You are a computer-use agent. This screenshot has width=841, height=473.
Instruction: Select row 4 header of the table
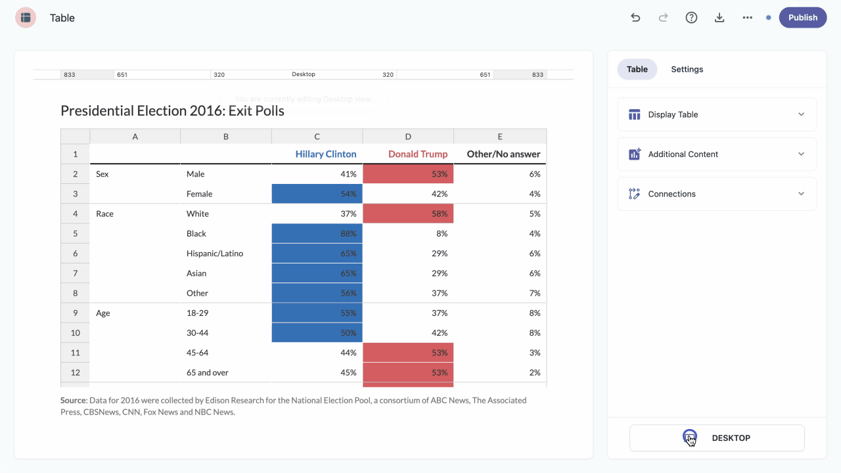coord(76,214)
